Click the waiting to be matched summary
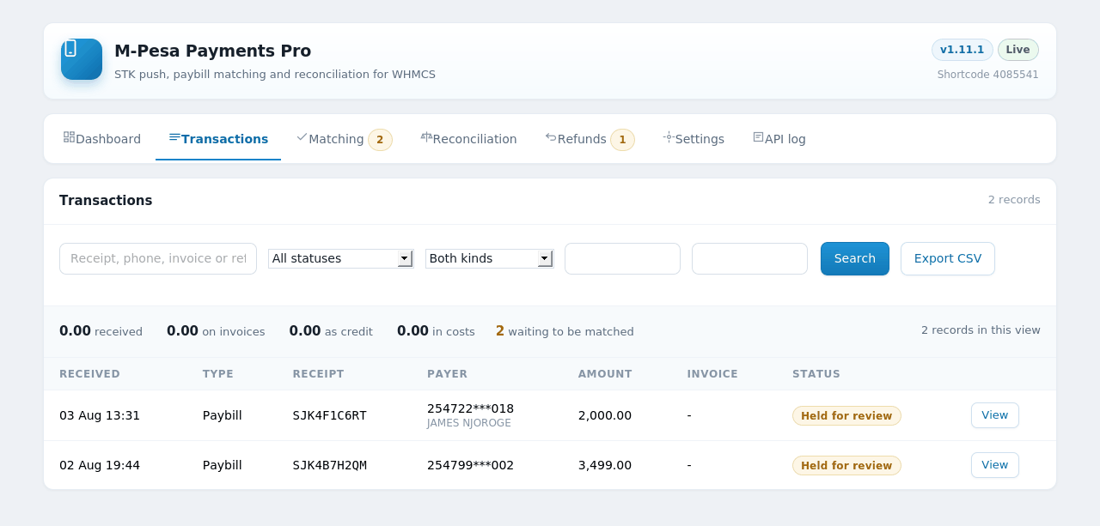Screen dimensions: 1100x526 click(x=565, y=331)
